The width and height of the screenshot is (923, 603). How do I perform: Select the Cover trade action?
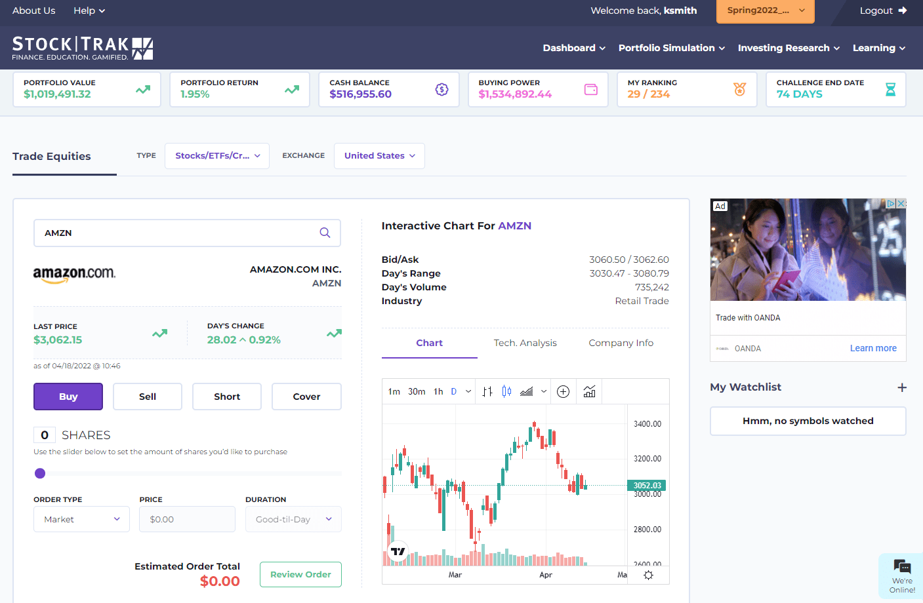tap(306, 397)
